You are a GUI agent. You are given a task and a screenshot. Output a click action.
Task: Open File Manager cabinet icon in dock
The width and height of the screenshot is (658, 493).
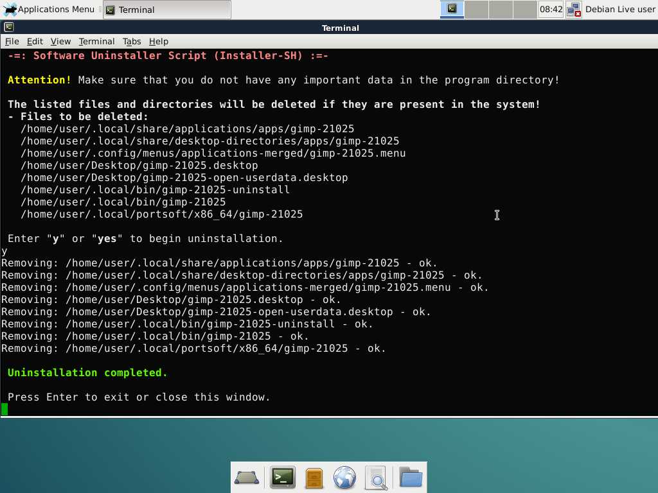(314, 478)
